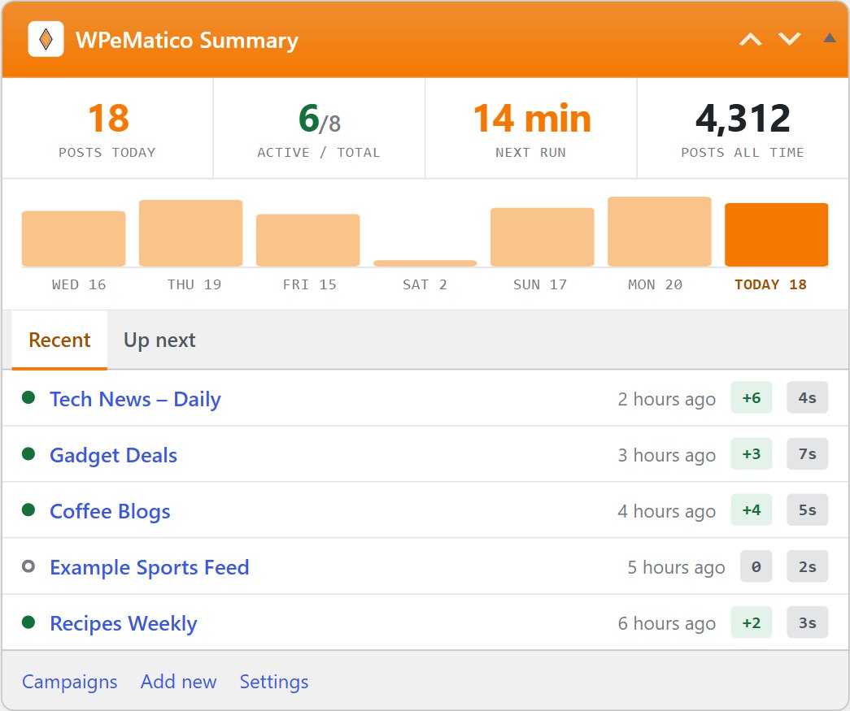Click the 4s duration badge for Tech News
Screen dimensions: 850x711
[x=807, y=397]
